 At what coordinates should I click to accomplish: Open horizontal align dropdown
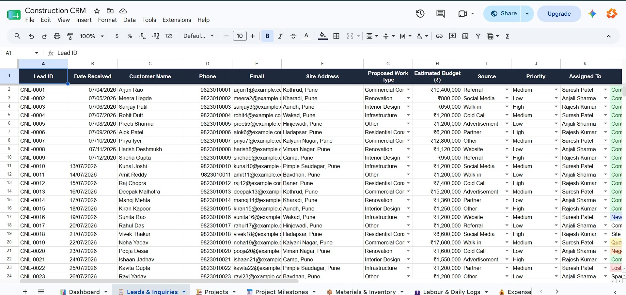[x=372, y=36]
